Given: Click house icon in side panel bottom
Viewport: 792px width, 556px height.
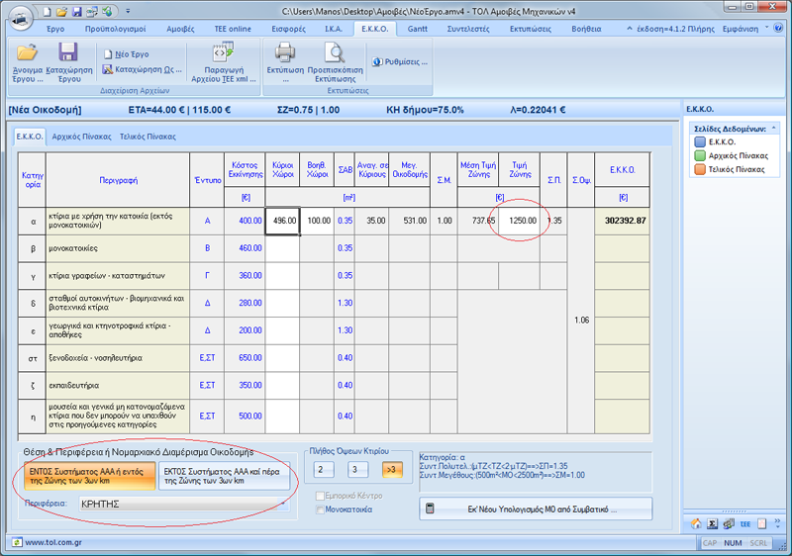Looking at the screenshot, I should (696, 523).
